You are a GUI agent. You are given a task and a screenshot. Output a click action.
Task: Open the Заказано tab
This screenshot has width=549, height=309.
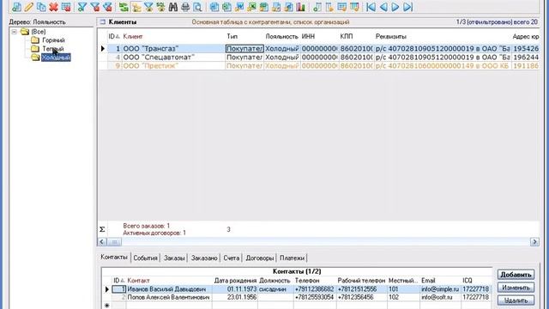204,257
